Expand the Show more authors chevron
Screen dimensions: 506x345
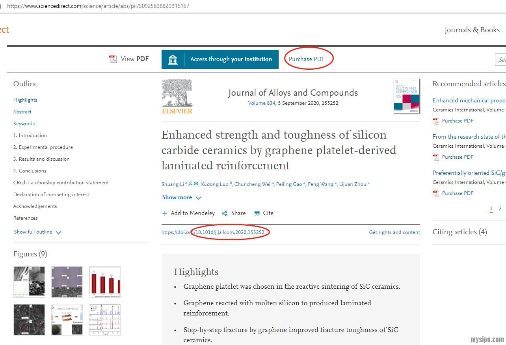coord(198,197)
